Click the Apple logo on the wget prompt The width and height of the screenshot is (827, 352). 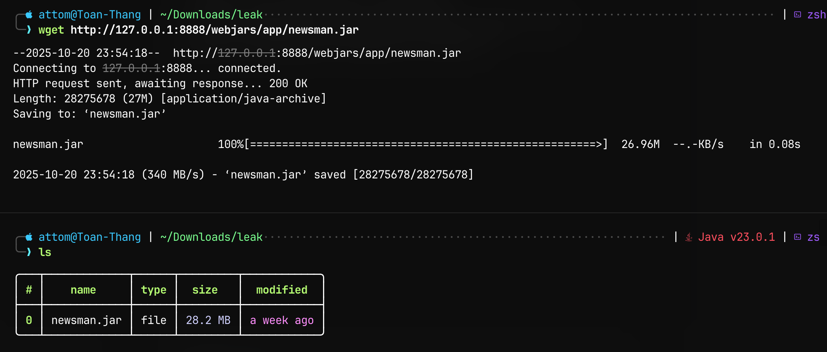(29, 15)
